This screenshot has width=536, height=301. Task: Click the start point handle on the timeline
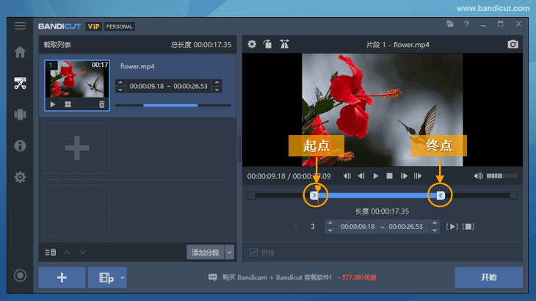[x=314, y=195]
